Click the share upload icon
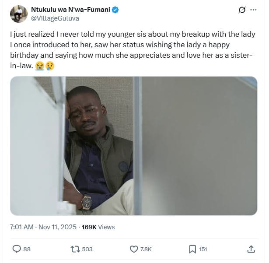The height and width of the screenshot is (263, 269). click(251, 249)
